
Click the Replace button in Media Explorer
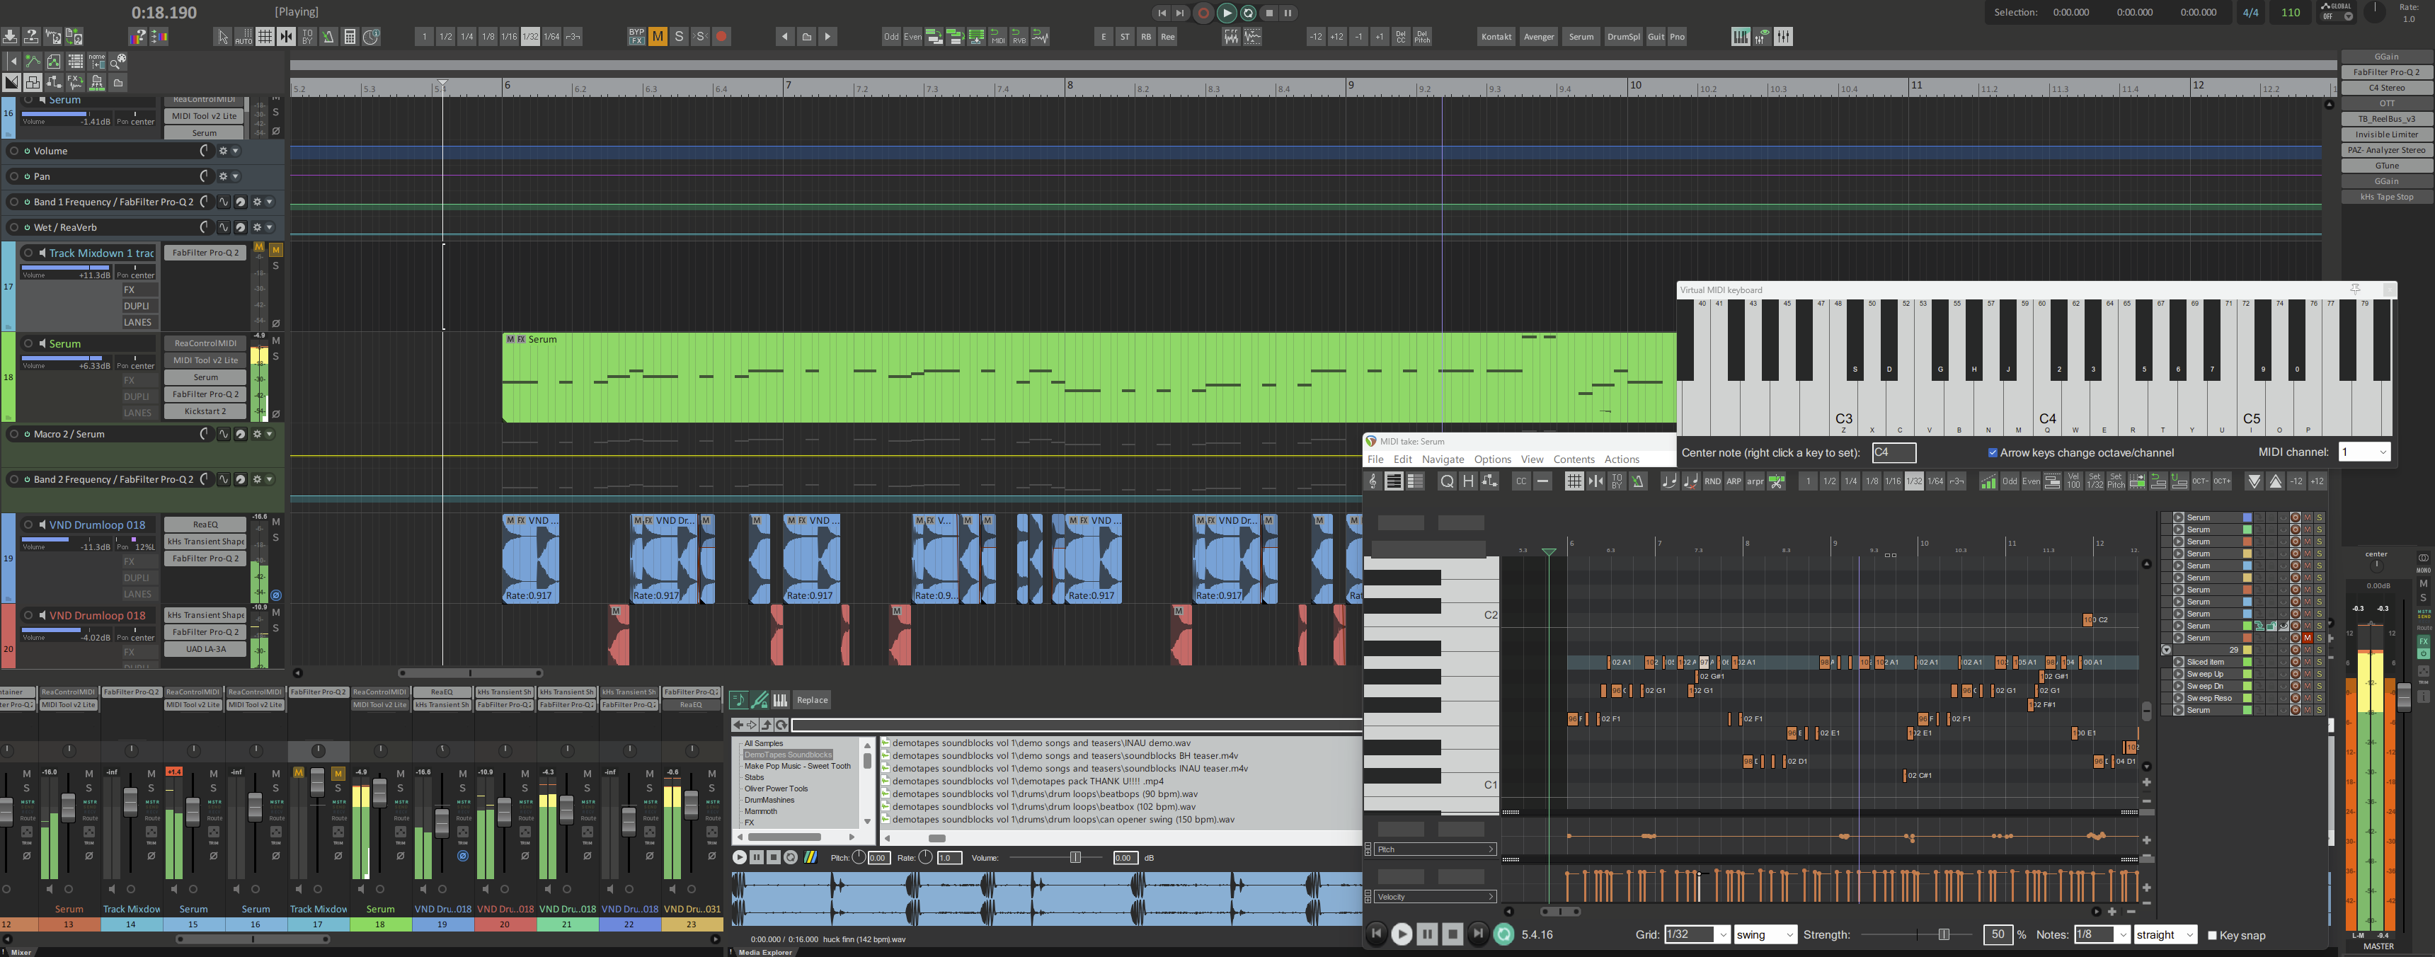pos(812,700)
